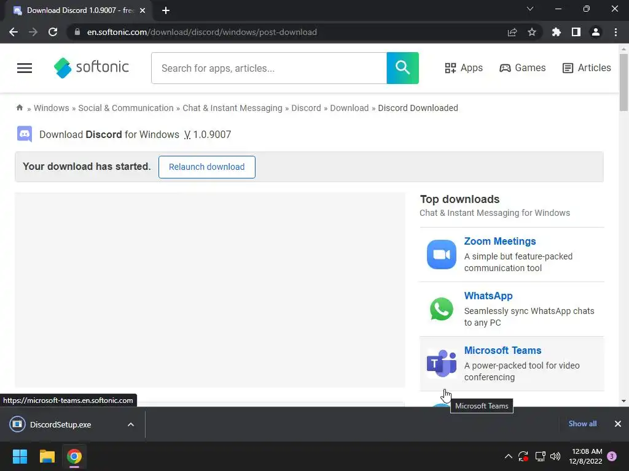Open the network tray icon

pyautogui.click(x=540, y=456)
